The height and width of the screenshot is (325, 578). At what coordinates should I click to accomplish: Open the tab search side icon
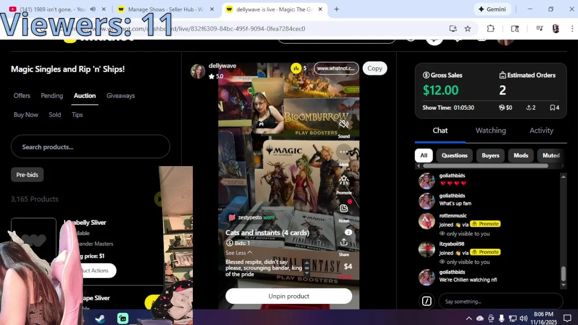(x=515, y=28)
